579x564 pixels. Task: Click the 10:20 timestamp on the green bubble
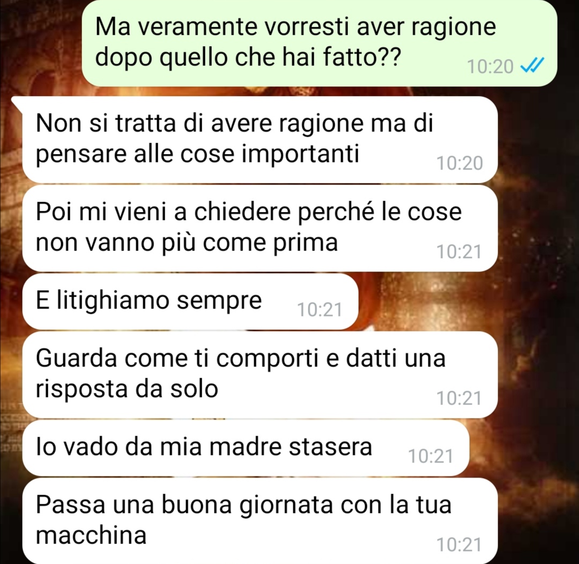[x=490, y=67]
